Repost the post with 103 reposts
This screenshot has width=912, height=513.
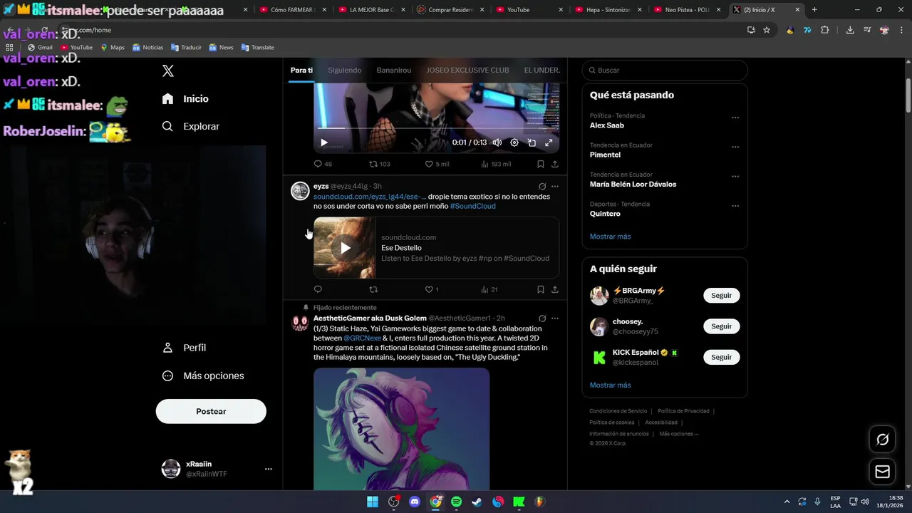point(379,164)
